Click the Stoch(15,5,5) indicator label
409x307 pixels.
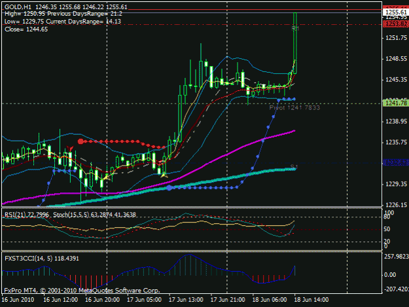tap(94, 215)
